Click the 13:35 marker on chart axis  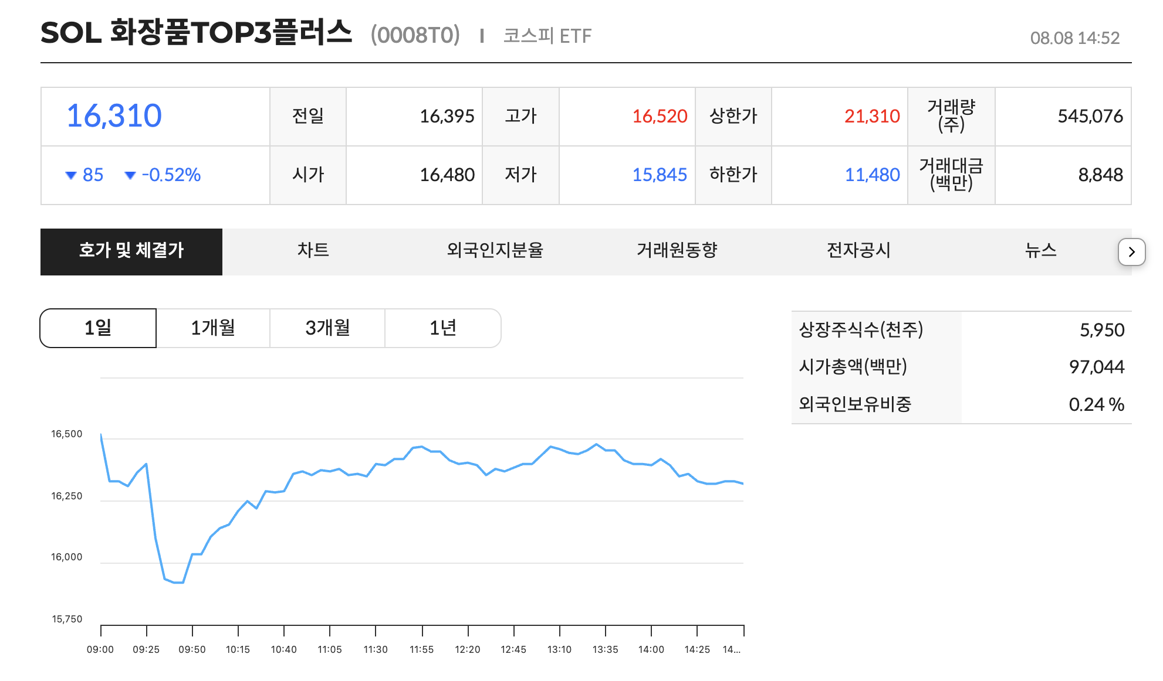pos(605,649)
